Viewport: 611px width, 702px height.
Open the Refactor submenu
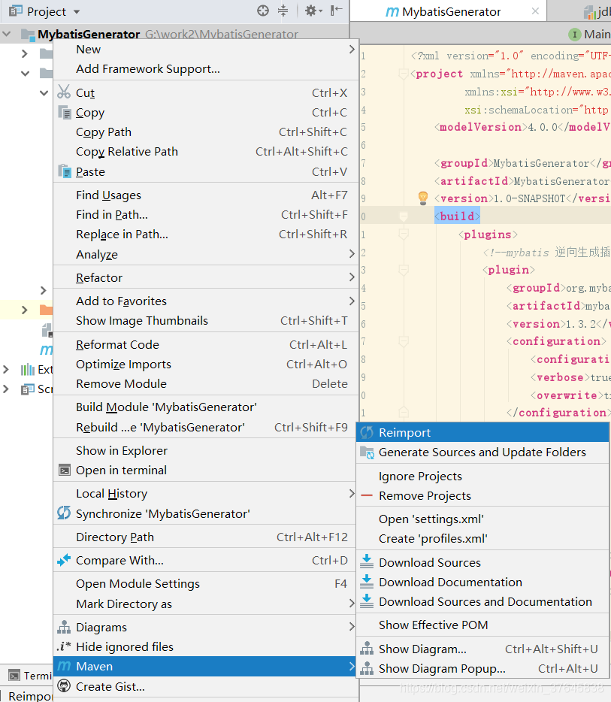pos(206,277)
